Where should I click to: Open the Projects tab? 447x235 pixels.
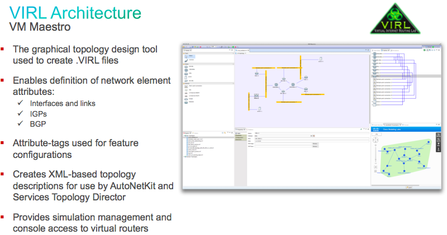click(187, 133)
